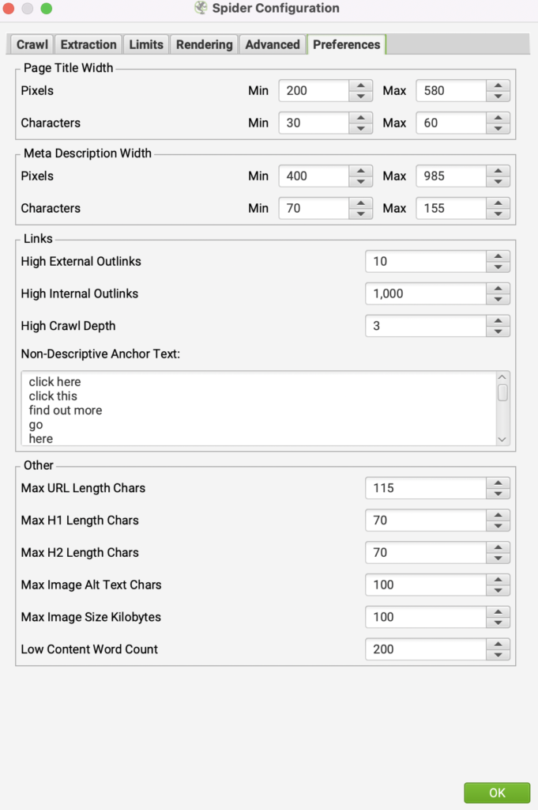The width and height of the screenshot is (538, 810).
Task: Increase Max Image Size Kilobytes value
Action: 498,611
